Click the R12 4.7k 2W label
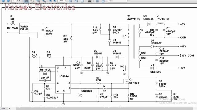The width and height of the screenshot is (197, 110). [x=95, y=30]
